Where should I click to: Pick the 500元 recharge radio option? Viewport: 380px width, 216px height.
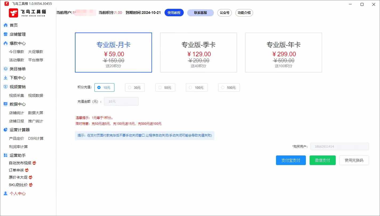point(223,87)
